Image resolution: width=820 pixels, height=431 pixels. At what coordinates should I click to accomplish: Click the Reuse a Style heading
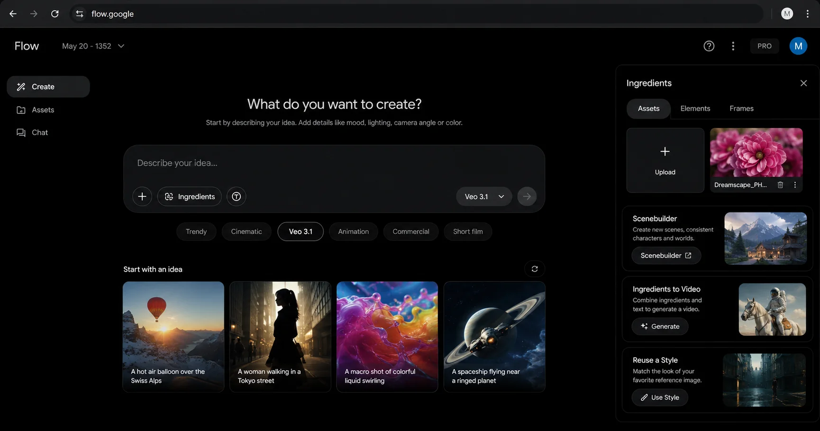(x=655, y=360)
